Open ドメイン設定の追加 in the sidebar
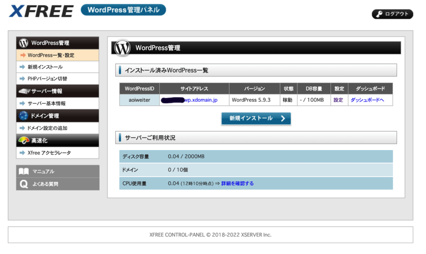The width and height of the screenshot is (426, 254). pyautogui.click(x=57, y=128)
